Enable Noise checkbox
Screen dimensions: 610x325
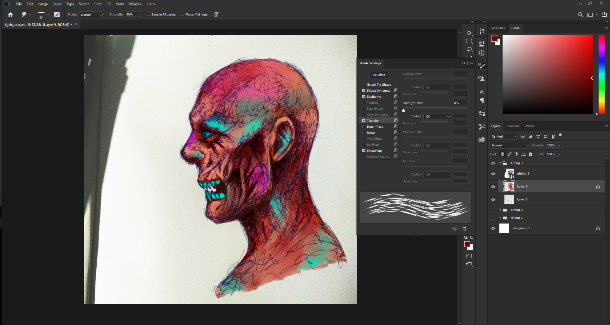pos(364,133)
